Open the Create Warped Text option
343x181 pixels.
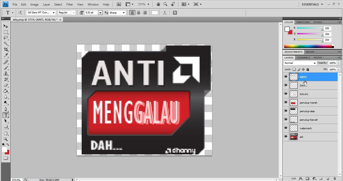pos(165,13)
